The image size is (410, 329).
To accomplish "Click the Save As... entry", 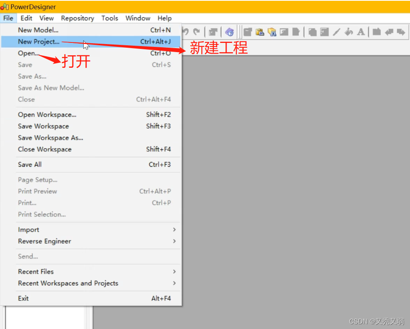I will click(x=91, y=76).
